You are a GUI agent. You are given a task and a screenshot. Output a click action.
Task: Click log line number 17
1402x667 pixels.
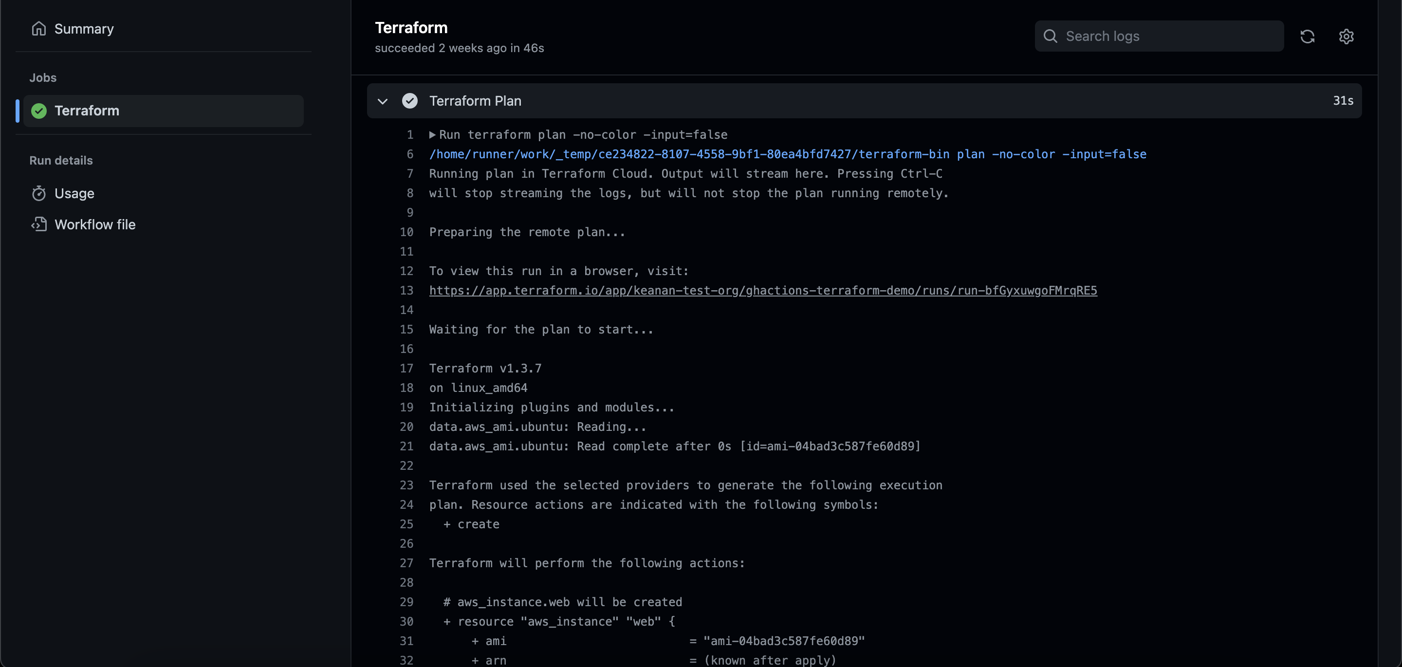(x=406, y=369)
